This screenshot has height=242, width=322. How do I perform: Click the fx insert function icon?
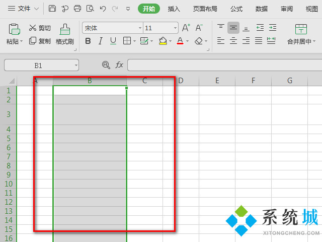119,65
